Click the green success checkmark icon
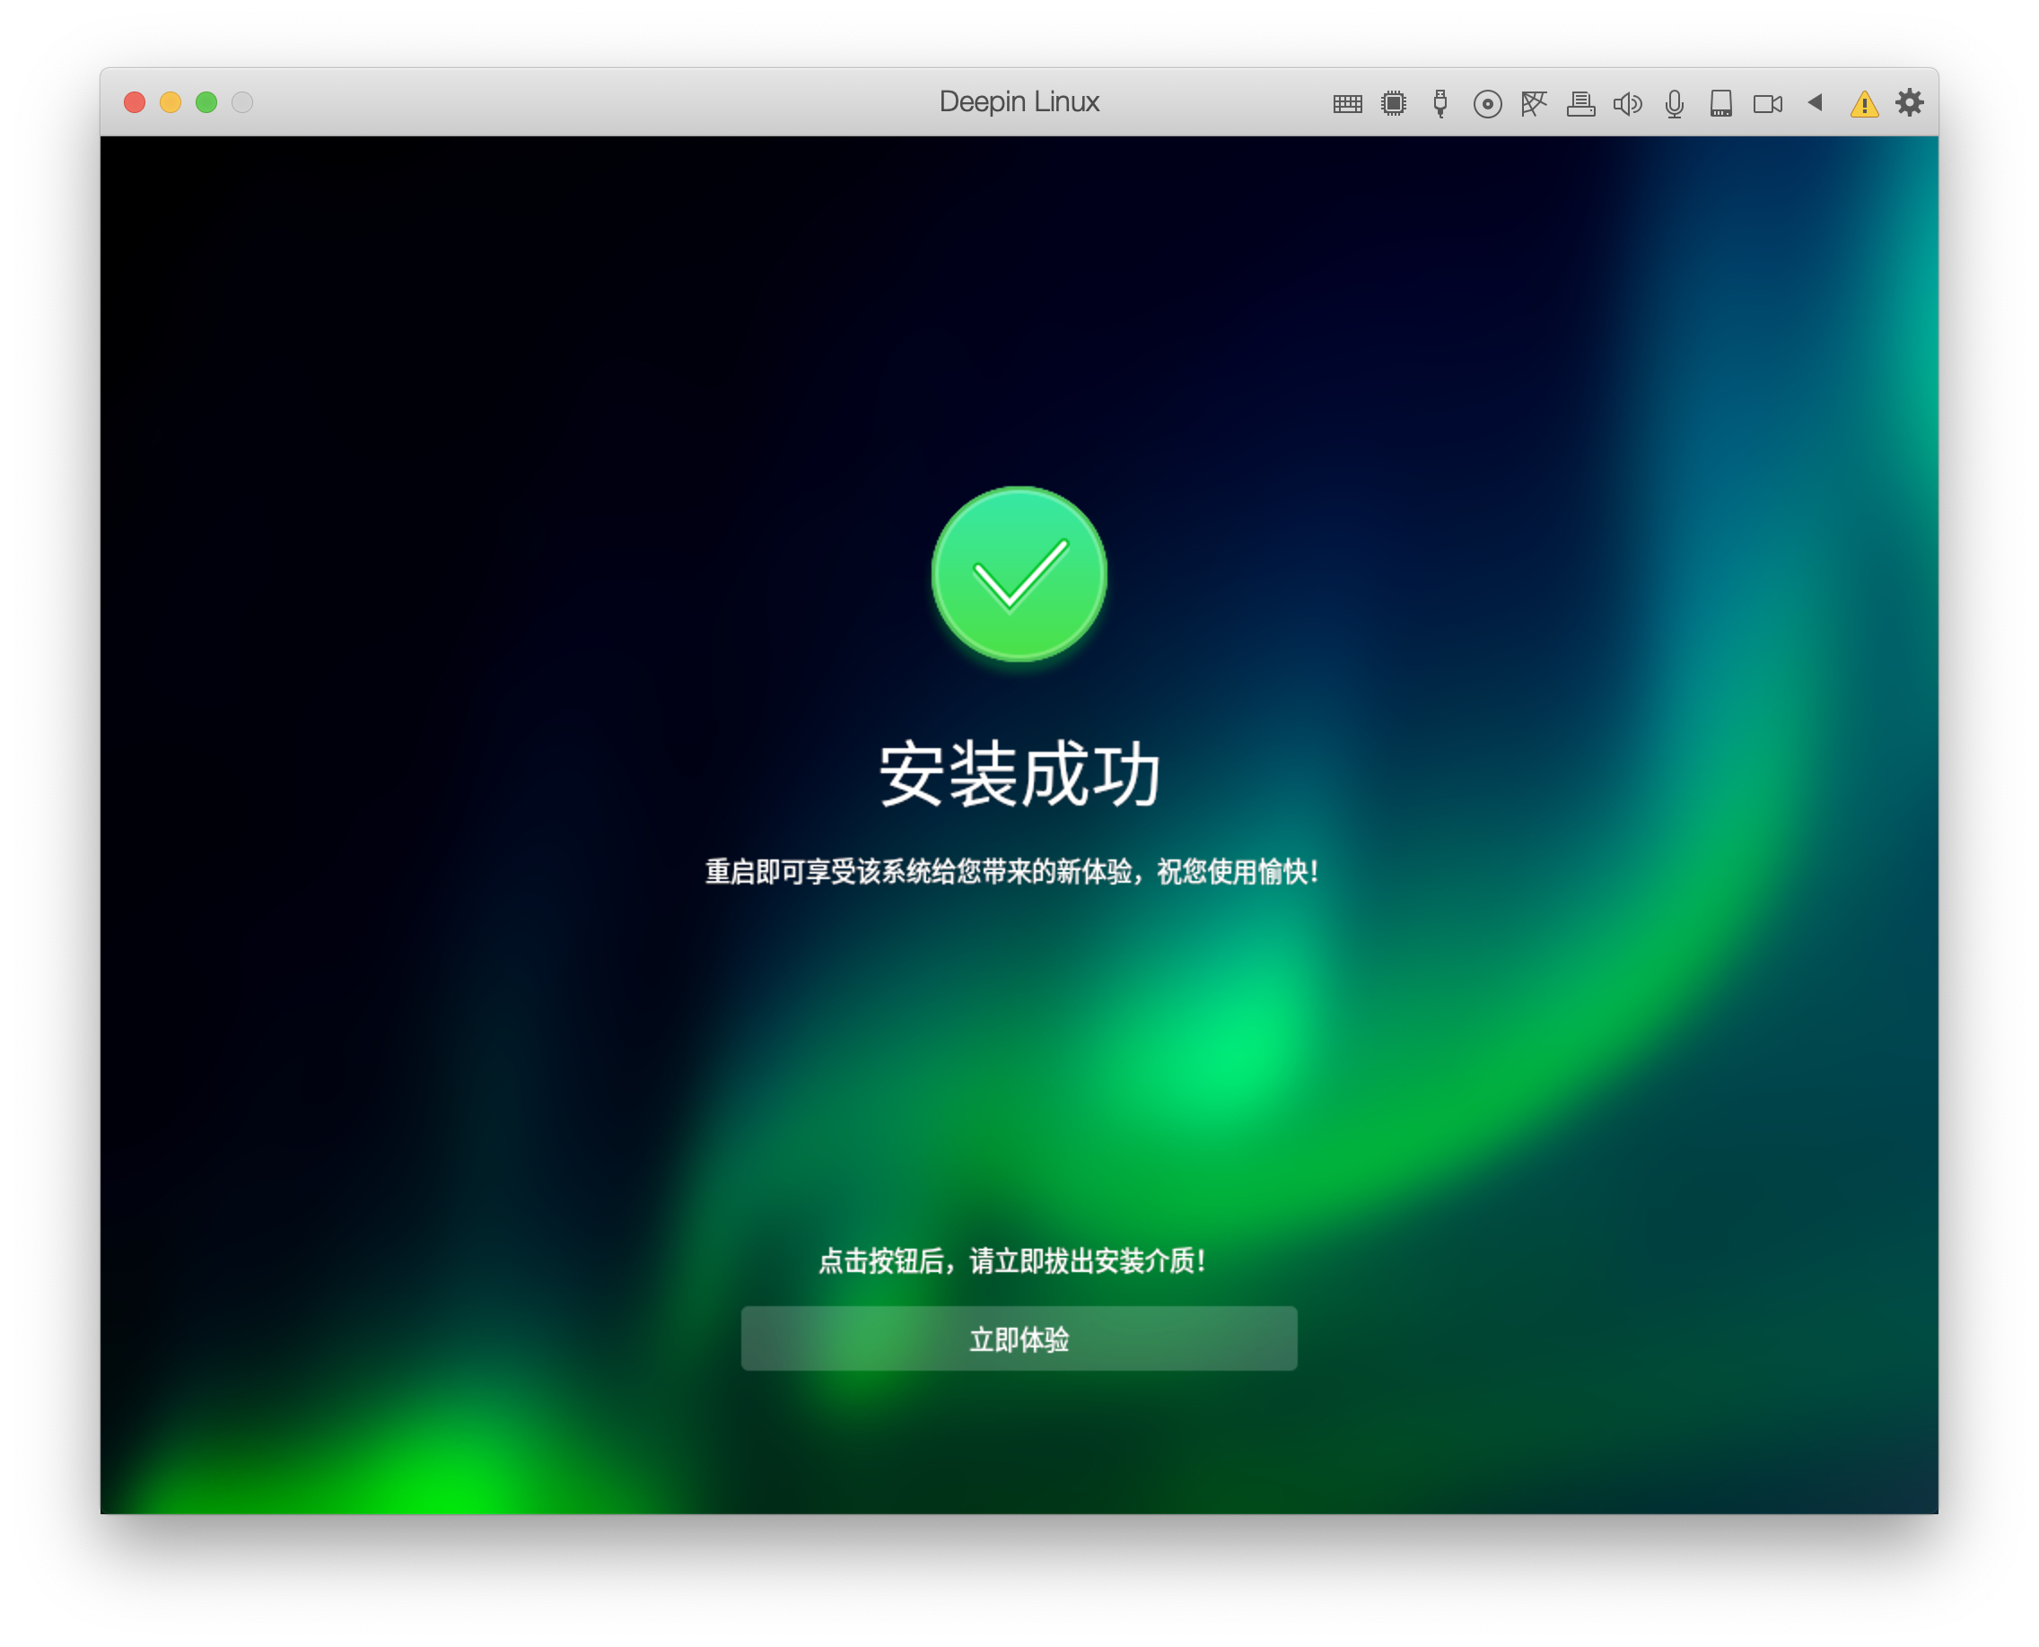Screen dimensions: 2039x1647 coord(1019,574)
